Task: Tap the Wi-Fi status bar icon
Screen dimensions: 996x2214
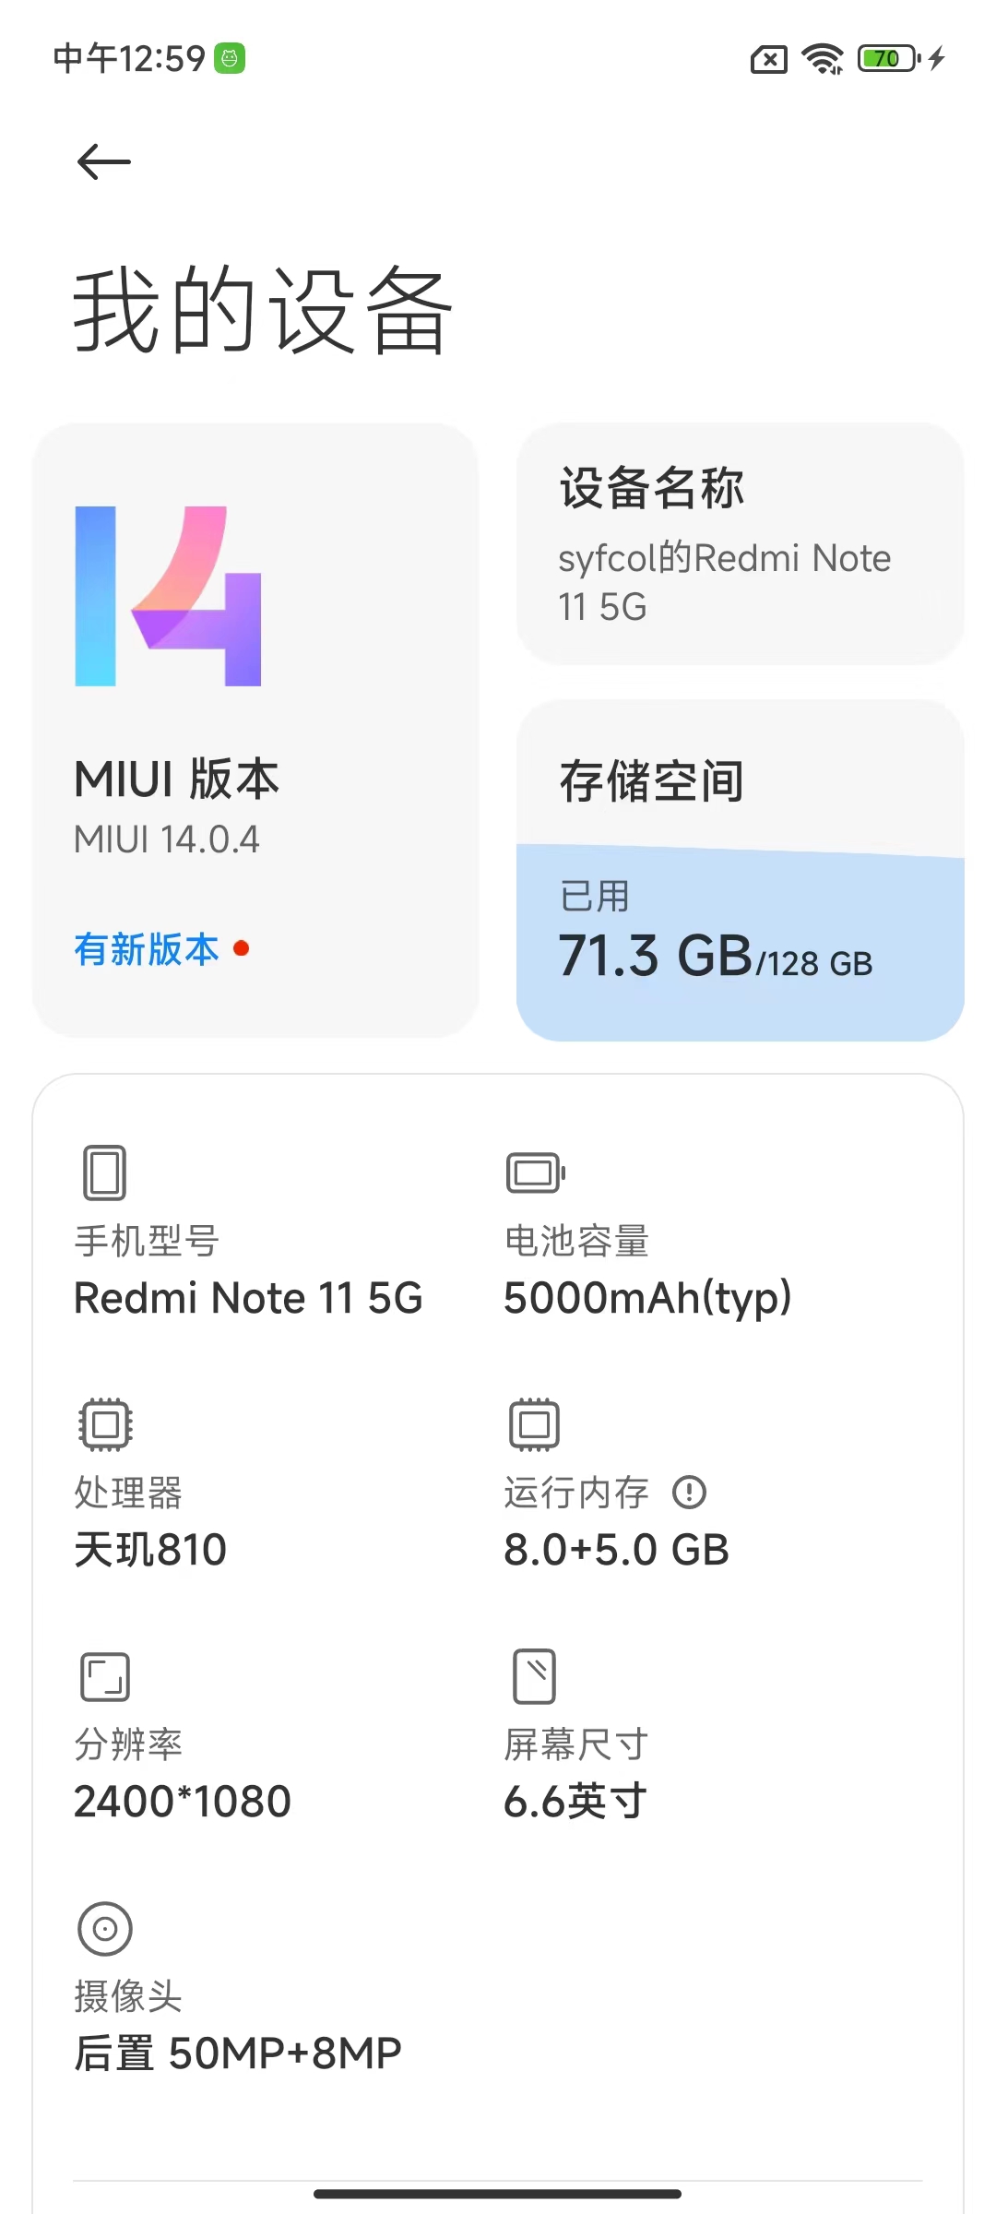Action: pos(822,59)
